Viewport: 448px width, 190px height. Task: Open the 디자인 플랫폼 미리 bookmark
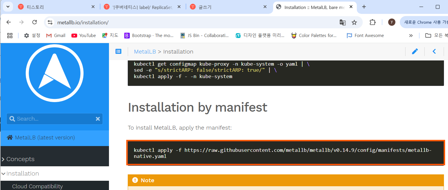coord(260,36)
